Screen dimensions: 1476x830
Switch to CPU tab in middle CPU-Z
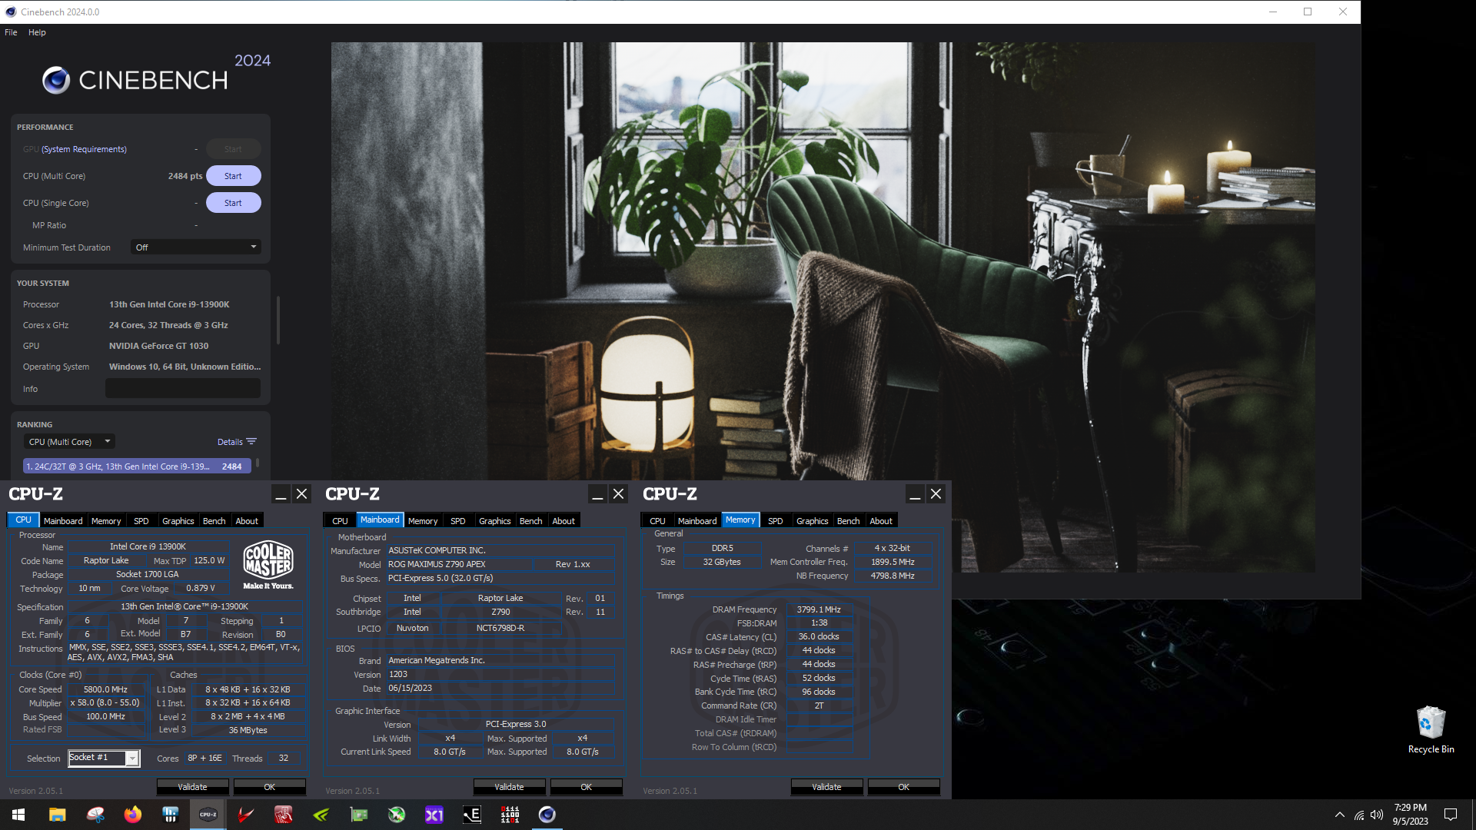click(340, 521)
